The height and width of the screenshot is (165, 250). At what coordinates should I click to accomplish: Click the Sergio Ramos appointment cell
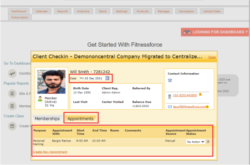(x=61, y=141)
